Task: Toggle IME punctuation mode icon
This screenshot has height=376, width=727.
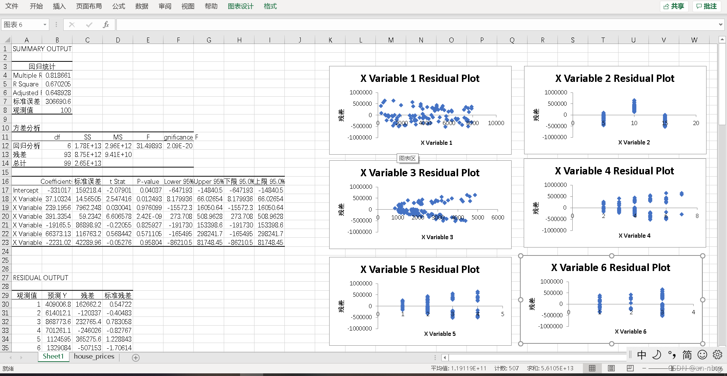Action: [x=672, y=355]
